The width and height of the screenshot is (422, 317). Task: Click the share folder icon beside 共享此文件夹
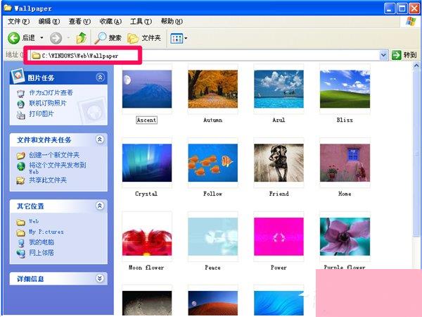point(20,180)
